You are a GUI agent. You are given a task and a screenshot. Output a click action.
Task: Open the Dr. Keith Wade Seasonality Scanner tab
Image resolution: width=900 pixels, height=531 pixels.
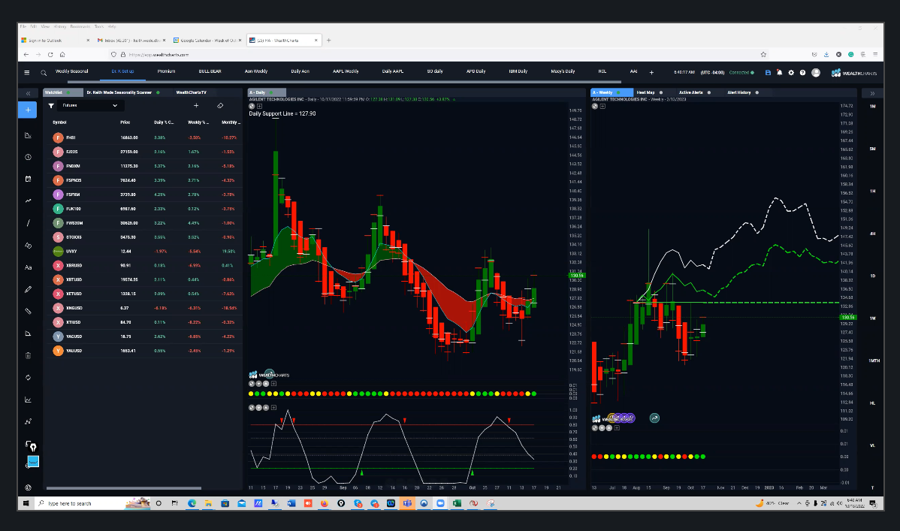tap(119, 92)
